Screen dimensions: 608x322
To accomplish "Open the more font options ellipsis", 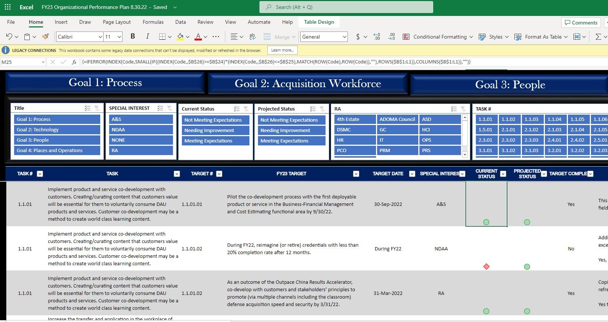I will [216, 36].
